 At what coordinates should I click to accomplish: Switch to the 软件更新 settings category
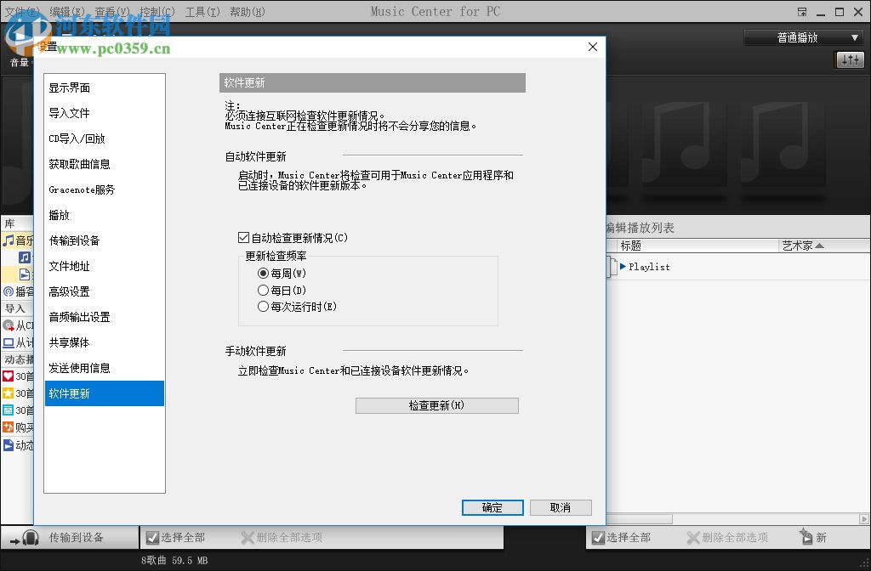(x=104, y=393)
